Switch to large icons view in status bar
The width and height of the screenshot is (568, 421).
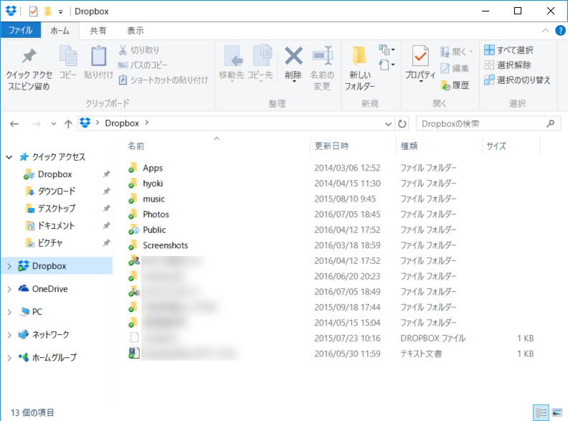(x=557, y=412)
